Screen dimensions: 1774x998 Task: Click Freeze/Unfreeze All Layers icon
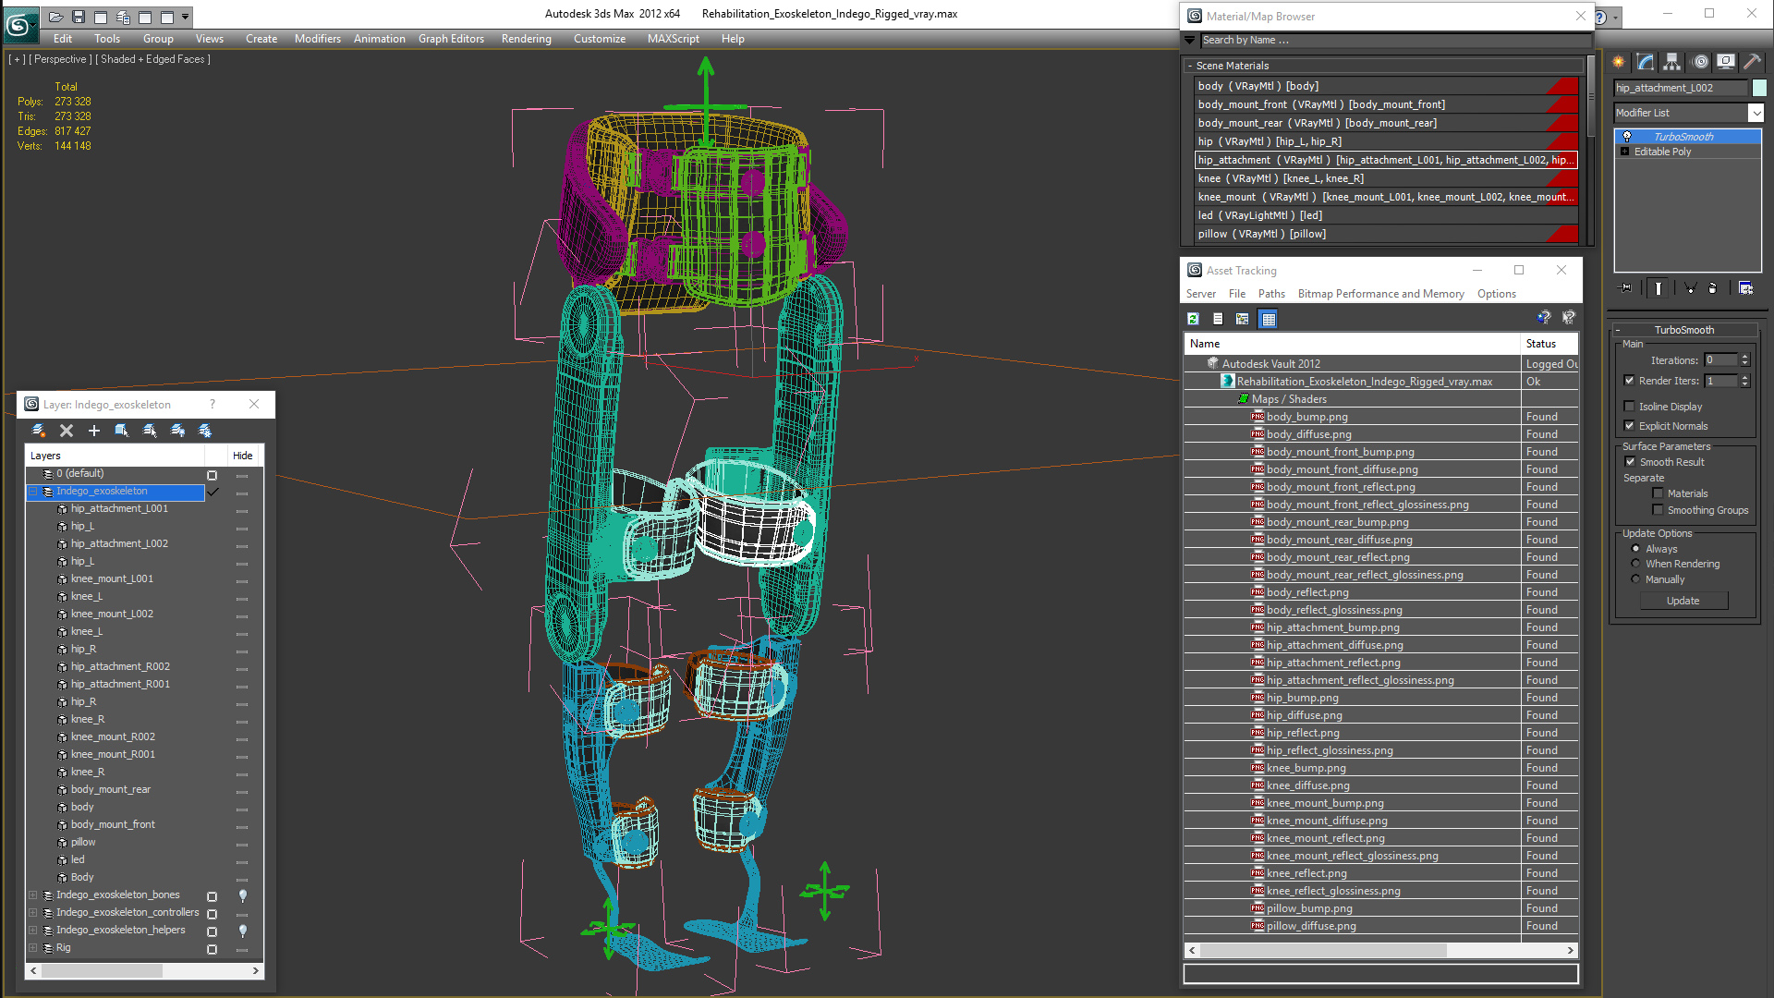[x=205, y=431]
